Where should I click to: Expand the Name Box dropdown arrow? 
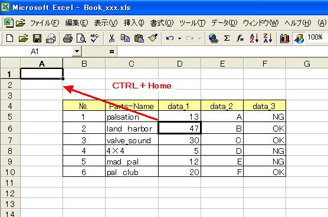77,51
